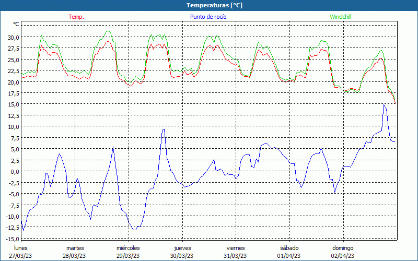Click the 'lunes' day label
Viewport: 418px width, 261px height.
pyautogui.click(x=21, y=248)
